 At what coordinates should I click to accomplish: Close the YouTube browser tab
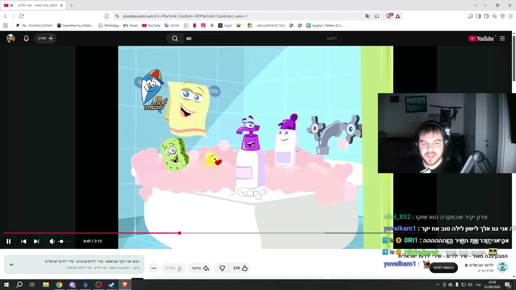[x=61, y=5]
